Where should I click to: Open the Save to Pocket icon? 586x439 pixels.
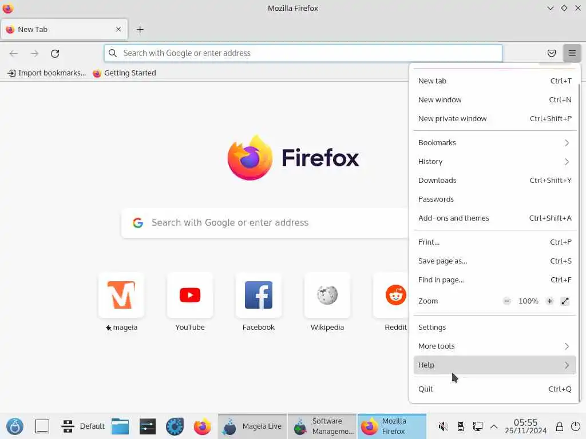pos(551,53)
